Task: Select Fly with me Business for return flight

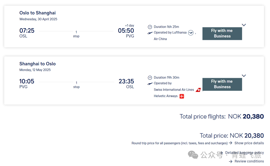Action: (x=222, y=84)
